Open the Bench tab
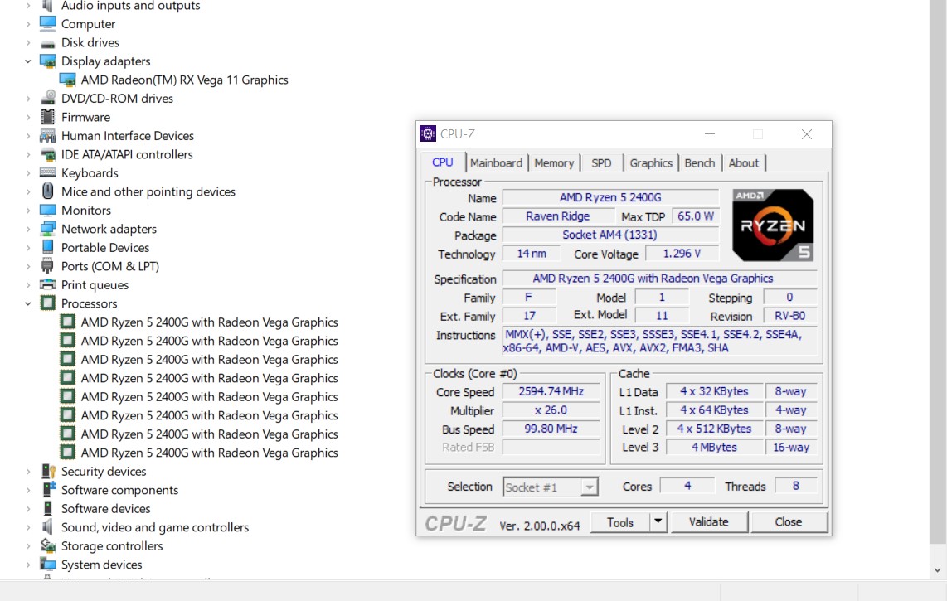This screenshot has width=947, height=601. click(699, 163)
